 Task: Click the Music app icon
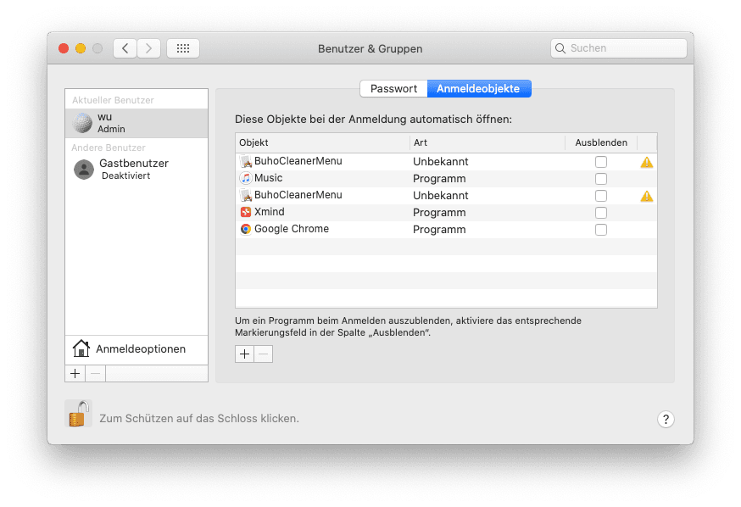point(245,178)
